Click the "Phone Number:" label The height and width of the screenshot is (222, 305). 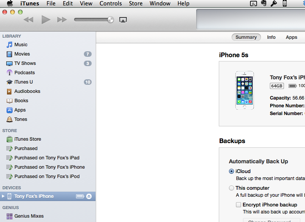point(287,106)
